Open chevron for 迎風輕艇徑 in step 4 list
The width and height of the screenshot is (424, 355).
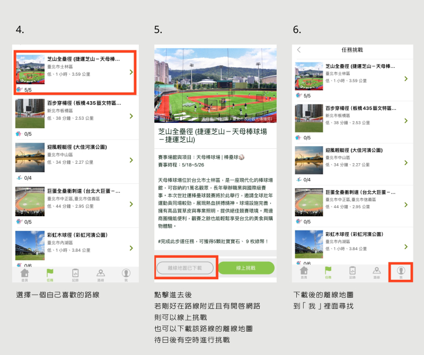[x=131, y=160]
